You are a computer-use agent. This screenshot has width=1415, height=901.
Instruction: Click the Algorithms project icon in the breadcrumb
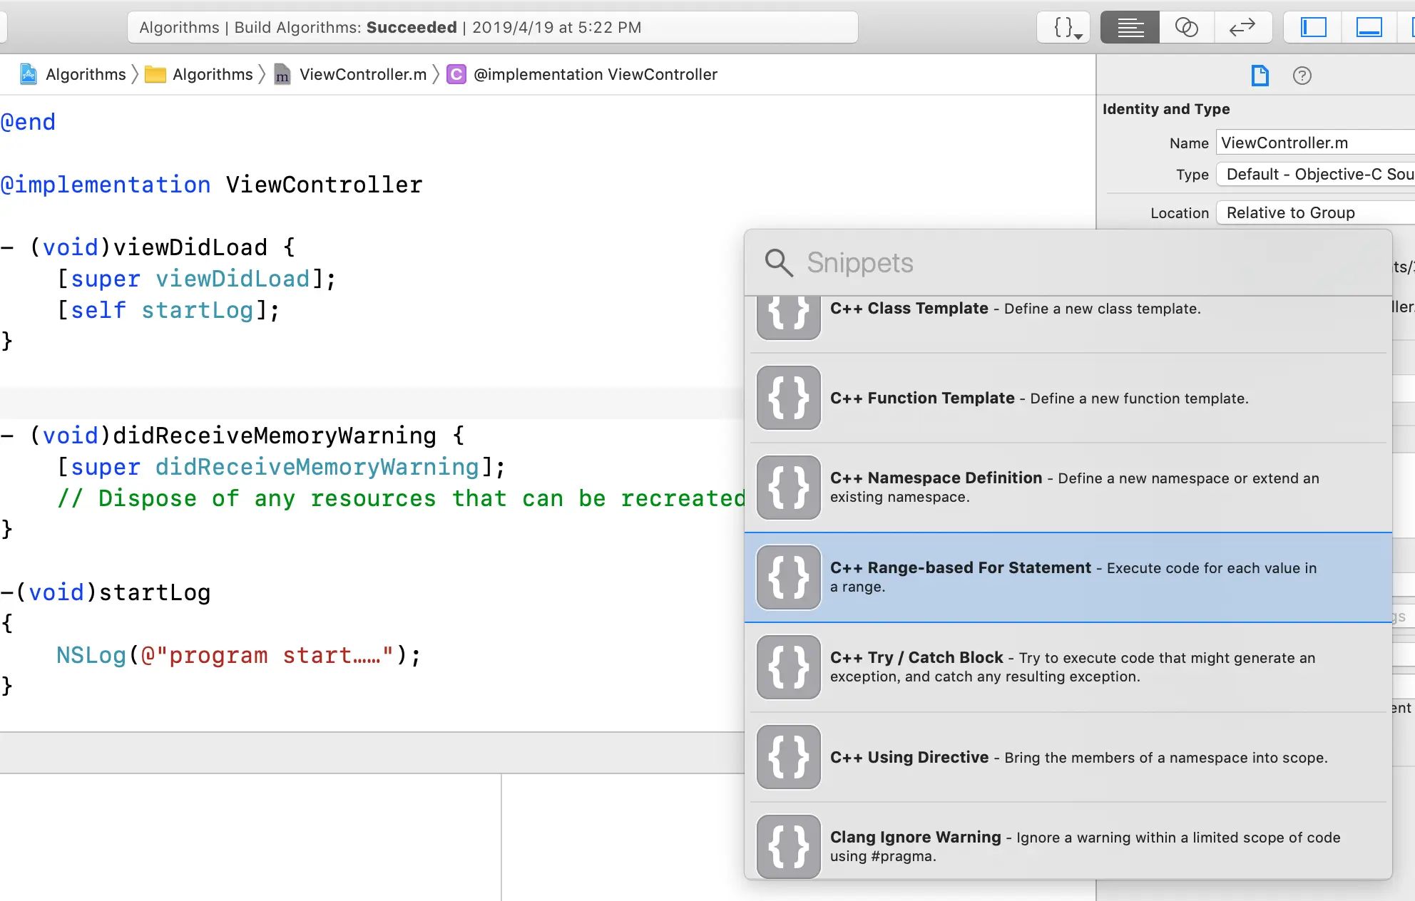[29, 74]
